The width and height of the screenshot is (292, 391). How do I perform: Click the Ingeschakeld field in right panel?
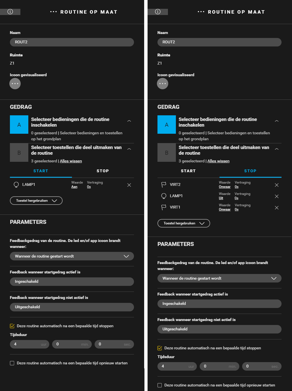219,304
